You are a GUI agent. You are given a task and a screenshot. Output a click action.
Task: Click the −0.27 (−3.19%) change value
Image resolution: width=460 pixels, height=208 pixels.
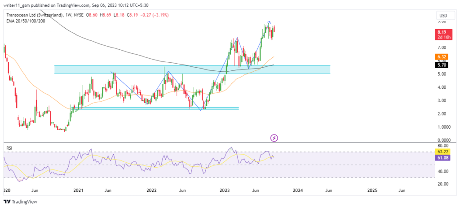[x=155, y=15]
